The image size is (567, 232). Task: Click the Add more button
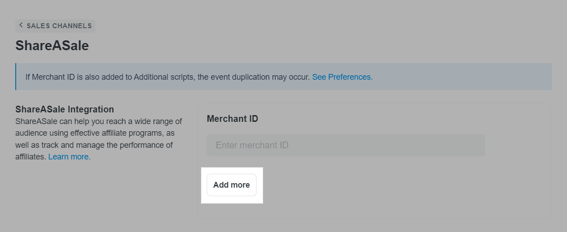point(231,185)
